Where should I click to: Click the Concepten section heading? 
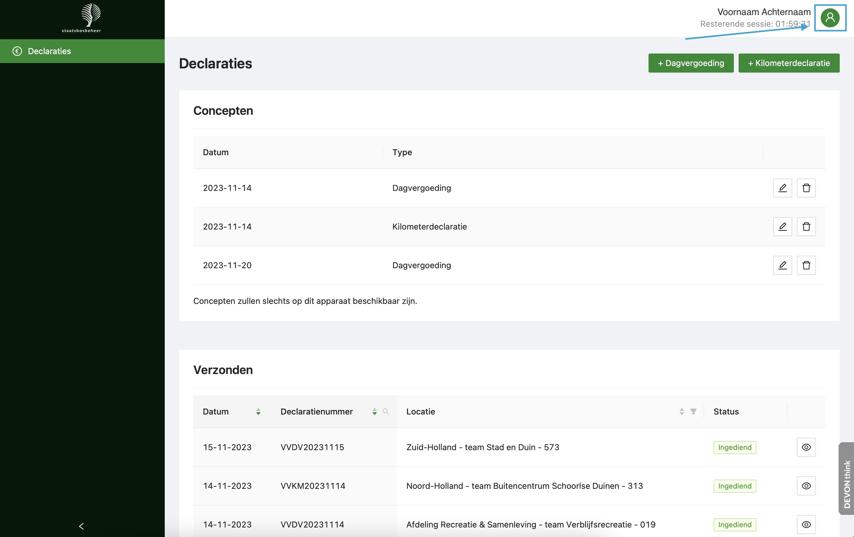pyautogui.click(x=223, y=111)
